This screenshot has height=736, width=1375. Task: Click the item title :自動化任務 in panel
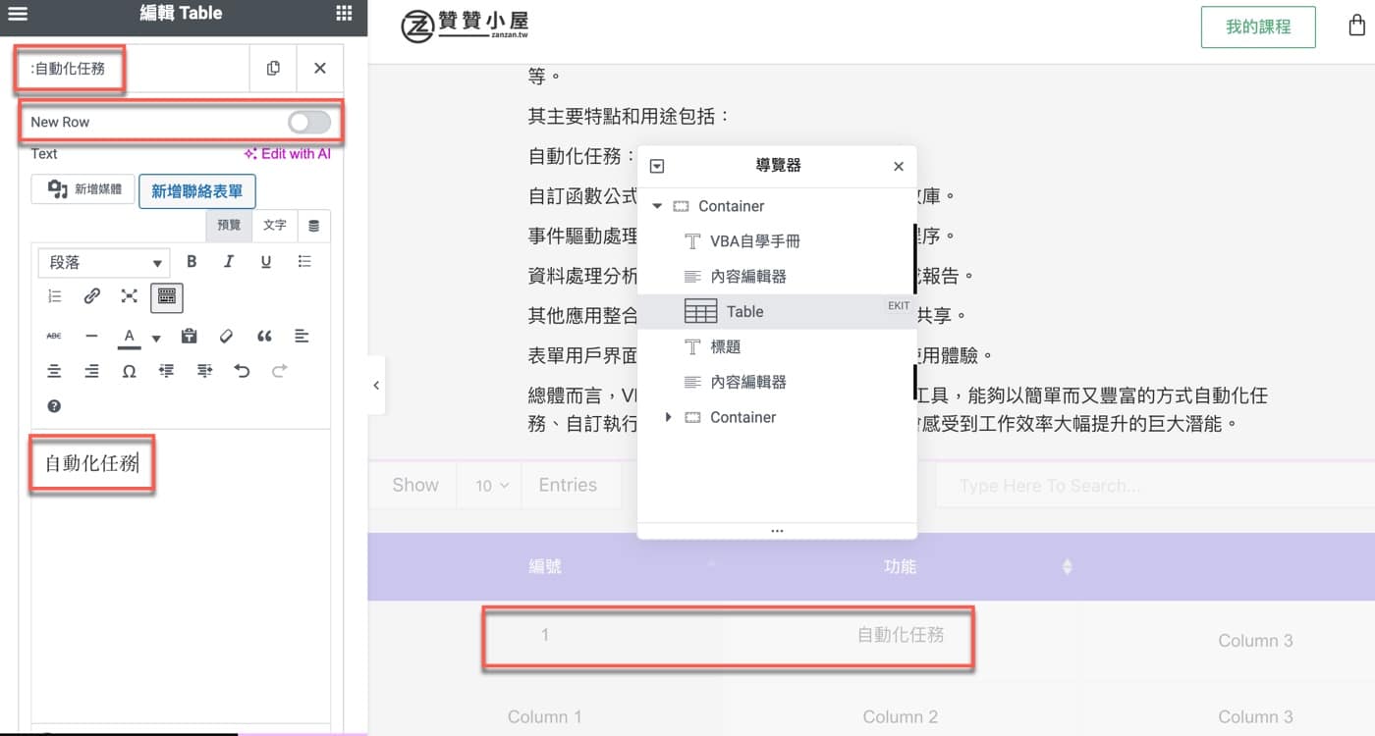click(x=68, y=69)
